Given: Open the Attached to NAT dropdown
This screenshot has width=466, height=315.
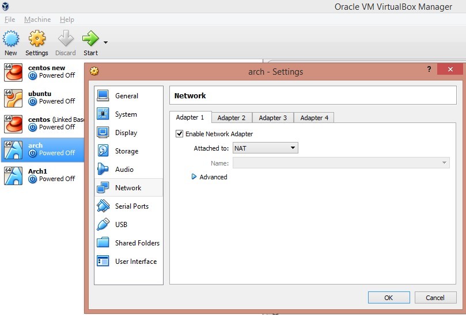Looking at the screenshot, I should coord(265,148).
